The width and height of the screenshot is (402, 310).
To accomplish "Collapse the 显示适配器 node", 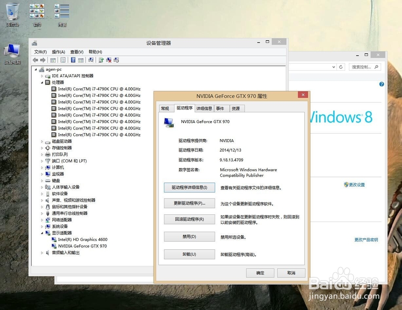I will (x=42, y=233).
